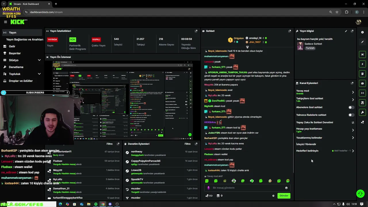Click the three-dots points icon in right sidebar
This screenshot has height=207, width=368.
coord(362,122)
